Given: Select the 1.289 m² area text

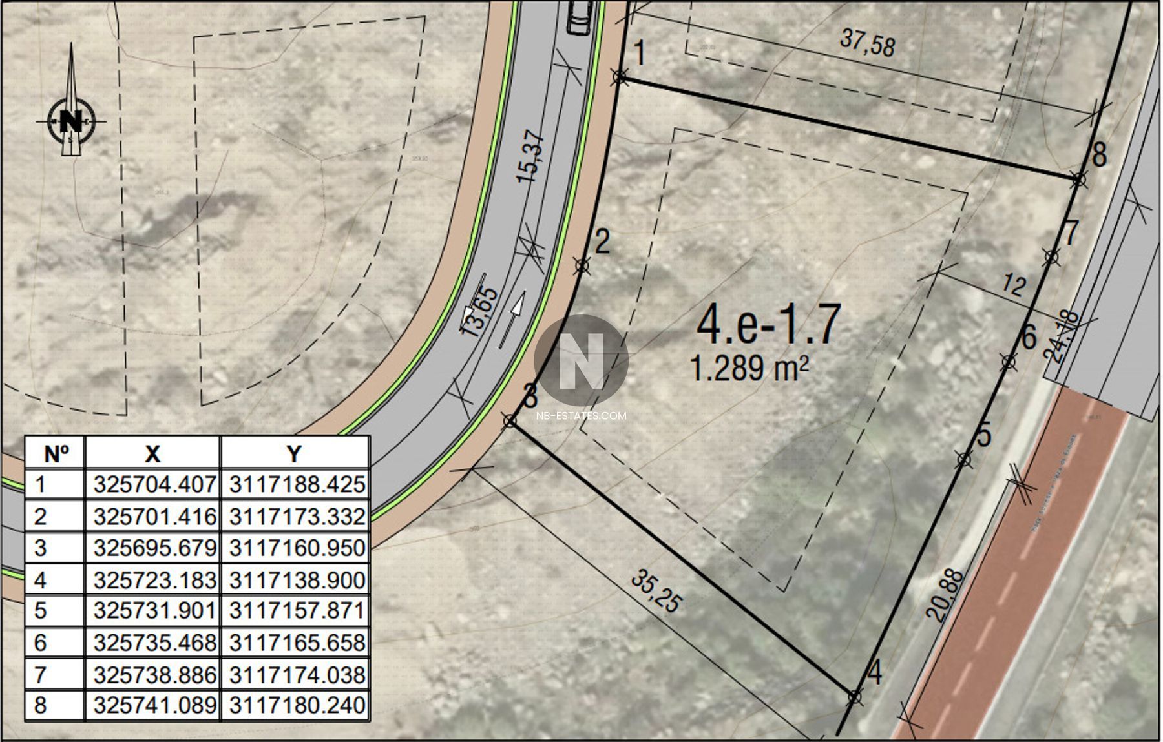Looking at the screenshot, I should (x=749, y=369).
